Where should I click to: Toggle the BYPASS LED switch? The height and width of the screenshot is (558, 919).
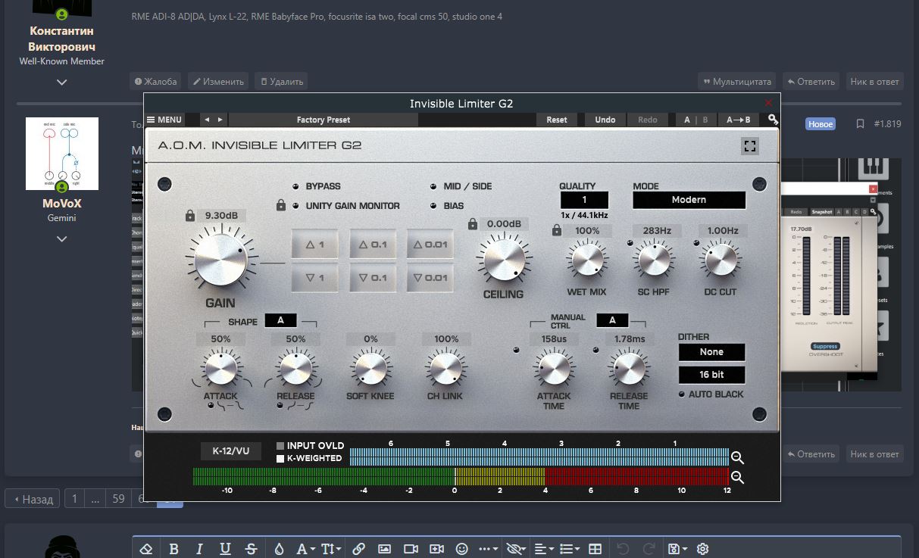295,186
